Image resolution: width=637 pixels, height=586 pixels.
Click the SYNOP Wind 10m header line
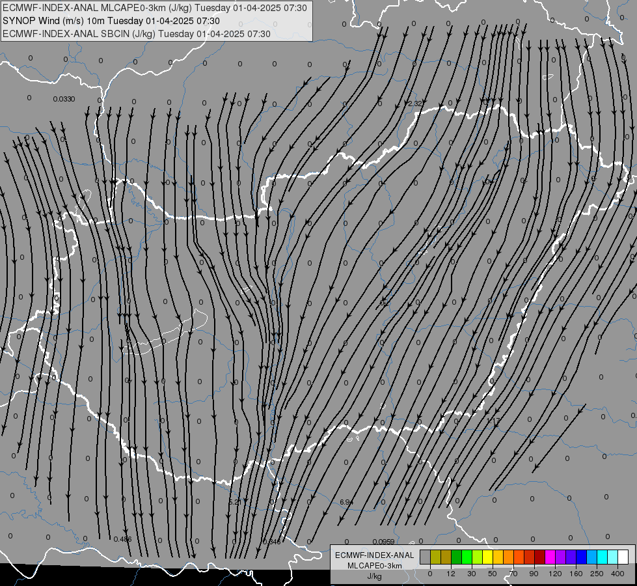coord(111,21)
